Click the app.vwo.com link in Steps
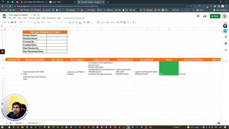Image resolution: width=229 pixels, height=129 pixels. point(94,65)
